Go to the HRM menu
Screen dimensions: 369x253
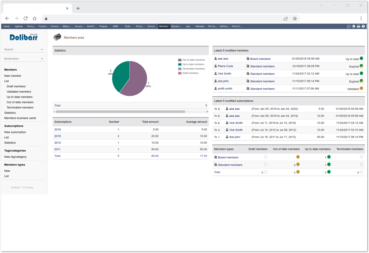pos(115,26)
